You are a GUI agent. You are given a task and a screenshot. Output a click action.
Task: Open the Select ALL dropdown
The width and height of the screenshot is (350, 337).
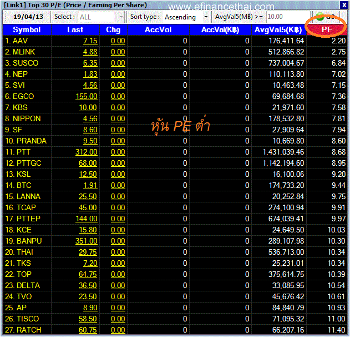tap(101, 17)
